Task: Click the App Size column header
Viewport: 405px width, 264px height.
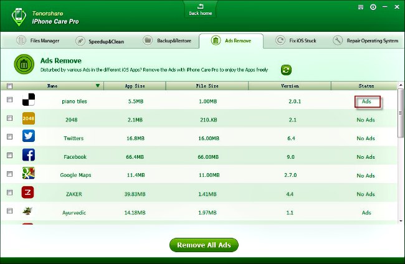Action: [135, 86]
